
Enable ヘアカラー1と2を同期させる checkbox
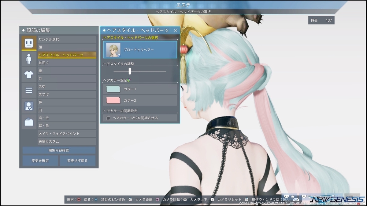tap(108, 118)
